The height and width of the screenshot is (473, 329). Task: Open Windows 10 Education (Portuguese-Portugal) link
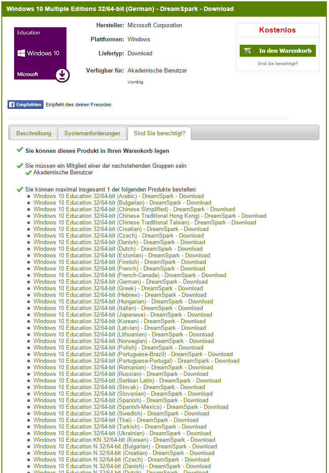tap(136, 361)
